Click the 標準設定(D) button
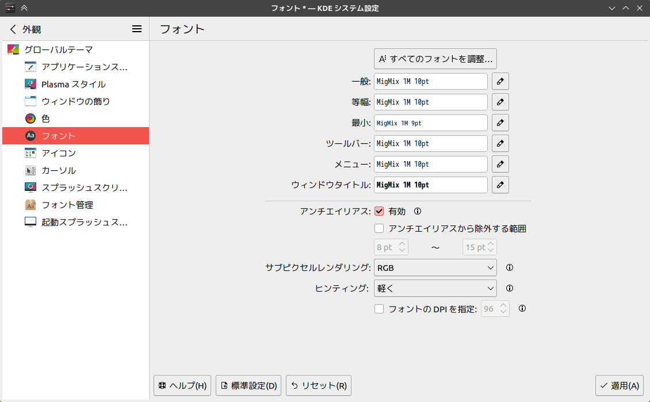 (248, 385)
